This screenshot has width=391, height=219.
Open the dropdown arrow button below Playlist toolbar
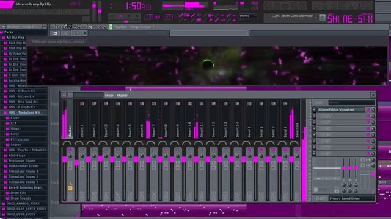(85, 33)
